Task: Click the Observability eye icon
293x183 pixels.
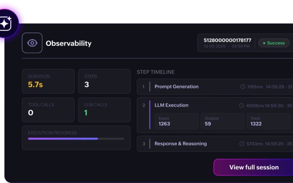Action: (x=32, y=43)
